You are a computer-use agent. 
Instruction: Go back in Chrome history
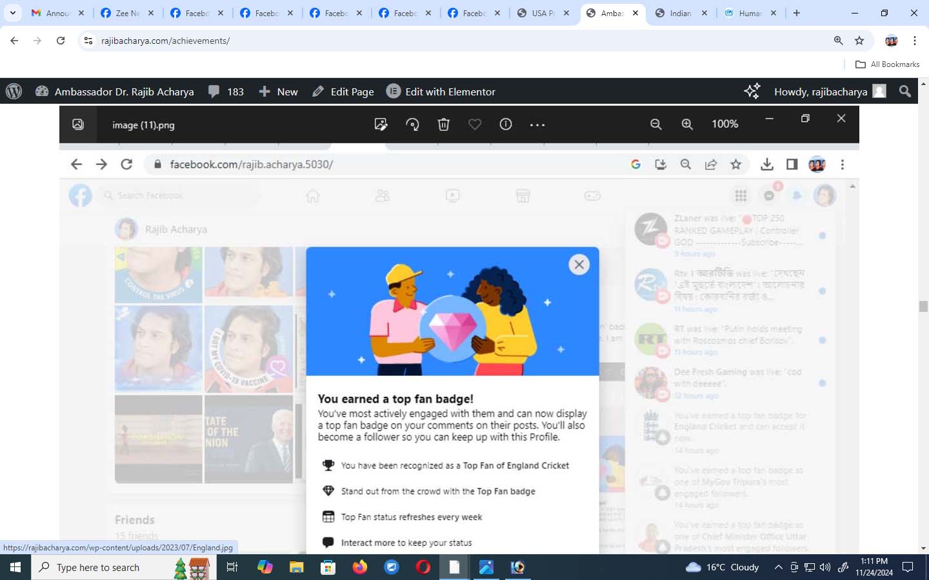14,41
